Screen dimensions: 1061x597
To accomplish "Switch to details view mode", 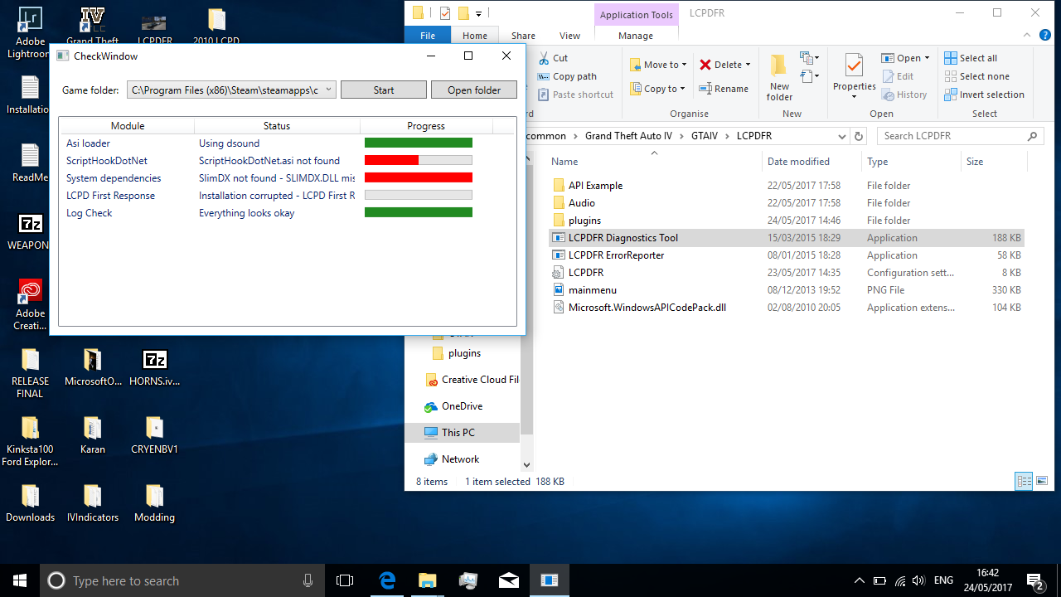I will (x=1024, y=481).
